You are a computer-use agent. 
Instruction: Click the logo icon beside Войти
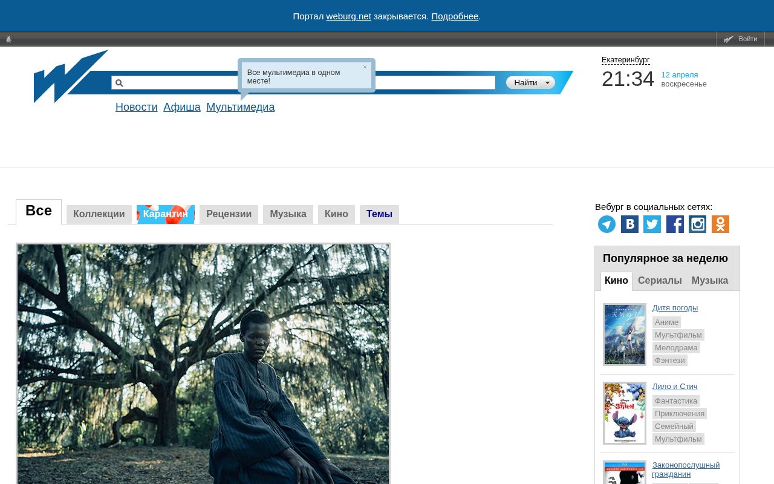coord(729,39)
